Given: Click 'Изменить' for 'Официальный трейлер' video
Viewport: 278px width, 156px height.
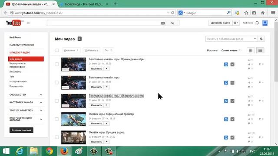Looking at the screenshot, I should tap(96, 123).
